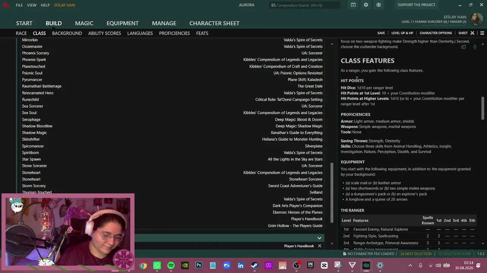Click the character portrait of Efilay Han
Screen dimensions: 487x273
coord(476,19)
